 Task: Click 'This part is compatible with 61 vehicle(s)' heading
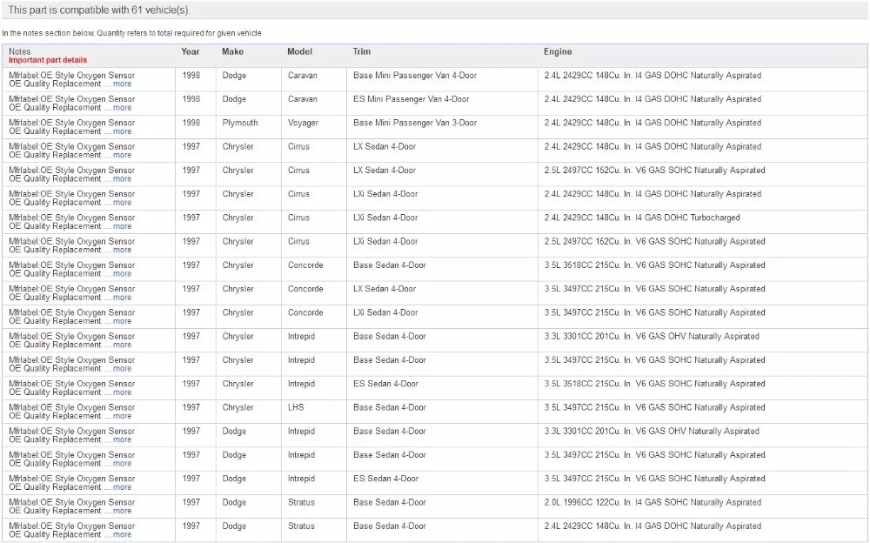tap(99, 10)
